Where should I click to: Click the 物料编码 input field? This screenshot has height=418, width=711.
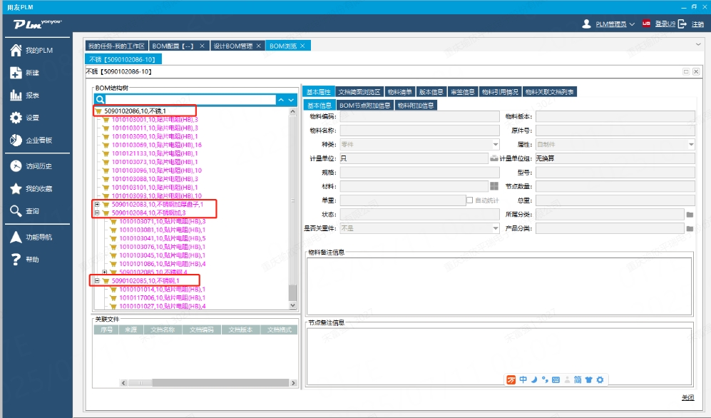click(420, 116)
